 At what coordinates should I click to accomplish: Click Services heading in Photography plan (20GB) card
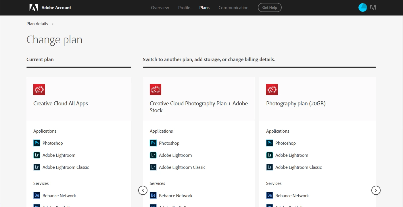click(274, 183)
